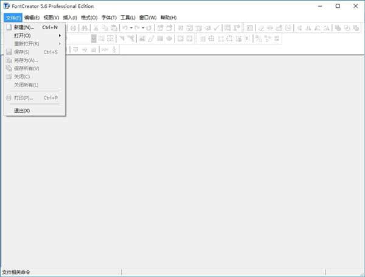365x277 pixels.
Task: Expand the 重新打开(R) recent files submenu
Action: click(x=60, y=44)
